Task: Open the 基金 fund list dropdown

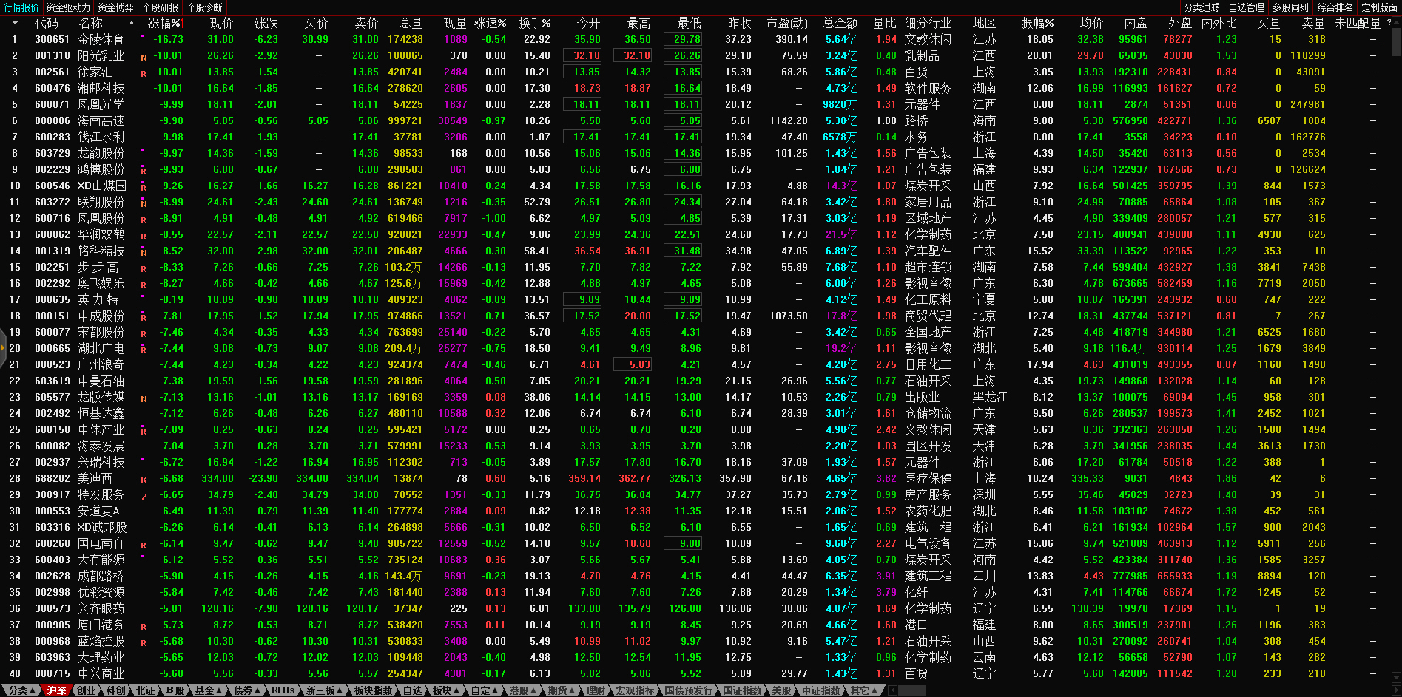Action: [209, 690]
